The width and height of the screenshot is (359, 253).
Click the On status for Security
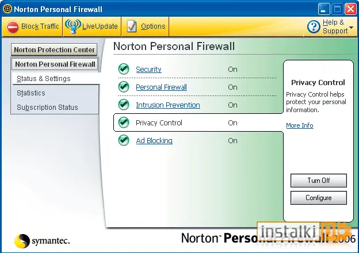click(x=232, y=70)
